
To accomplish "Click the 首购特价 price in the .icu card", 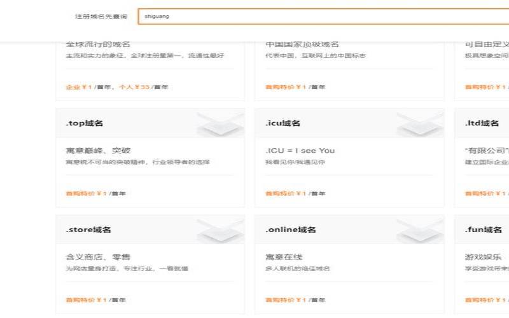I will pyautogui.click(x=295, y=193).
